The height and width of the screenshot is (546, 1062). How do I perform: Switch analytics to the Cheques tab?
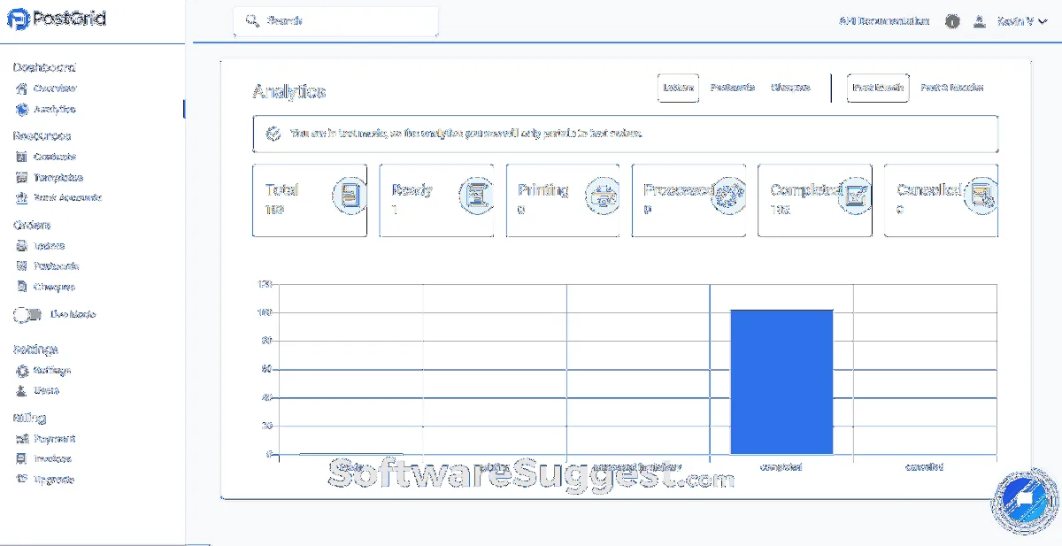790,88
